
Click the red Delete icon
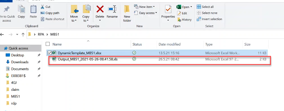coord(100,9)
